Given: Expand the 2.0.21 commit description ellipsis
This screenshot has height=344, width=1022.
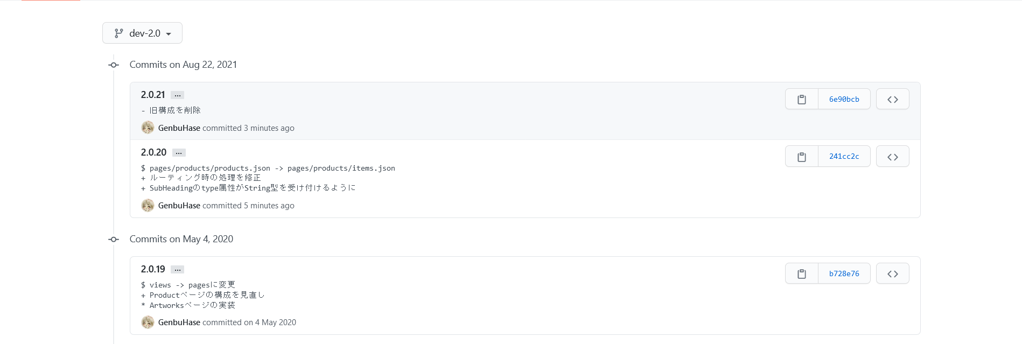Looking at the screenshot, I should pyautogui.click(x=177, y=95).
